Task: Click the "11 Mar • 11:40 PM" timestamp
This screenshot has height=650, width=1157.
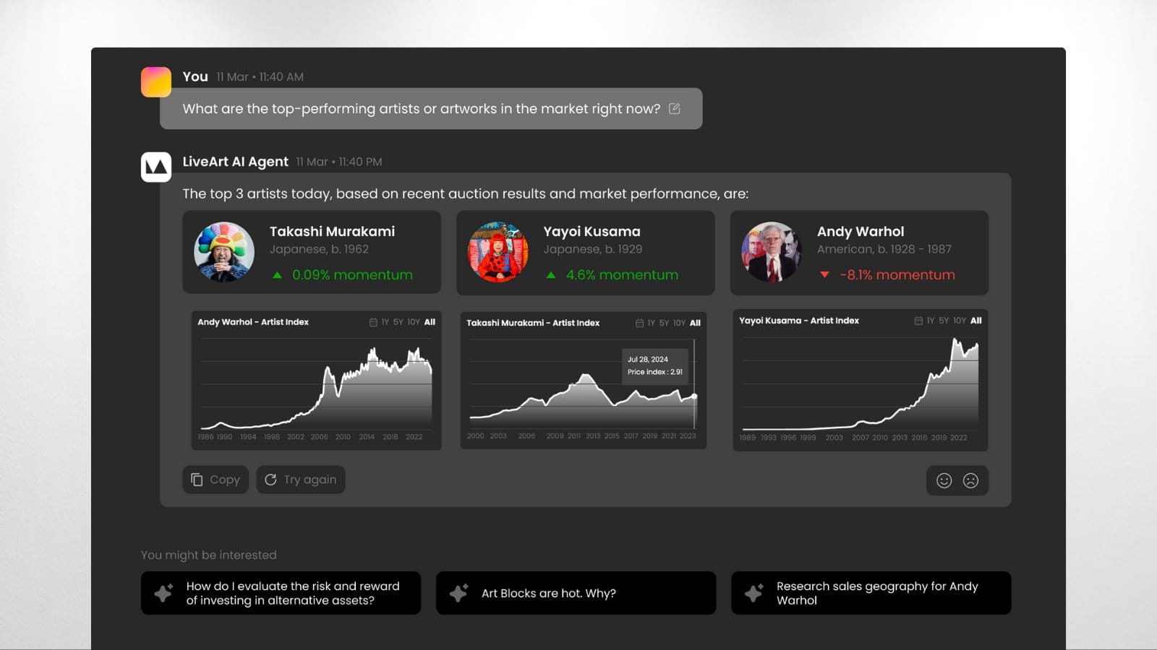Action: point(339,162)
